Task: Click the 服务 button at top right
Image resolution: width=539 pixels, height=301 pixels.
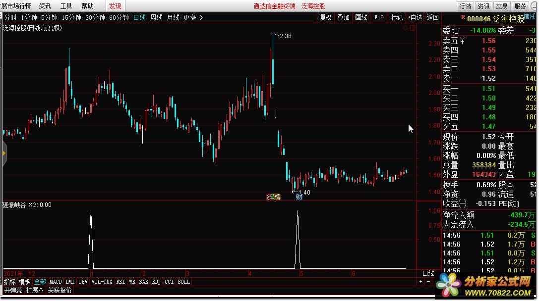Action: click(x=520, y=6)
